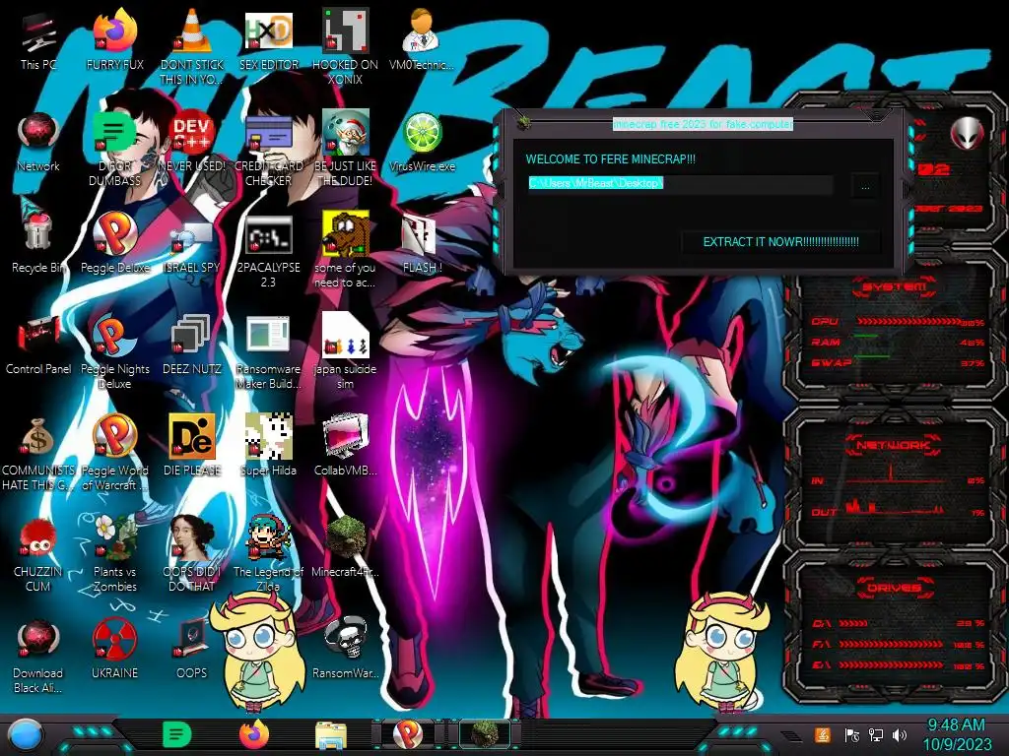Click the alien head gadget icon
This screenshot has height=756, width=1009.
(968, 134)
